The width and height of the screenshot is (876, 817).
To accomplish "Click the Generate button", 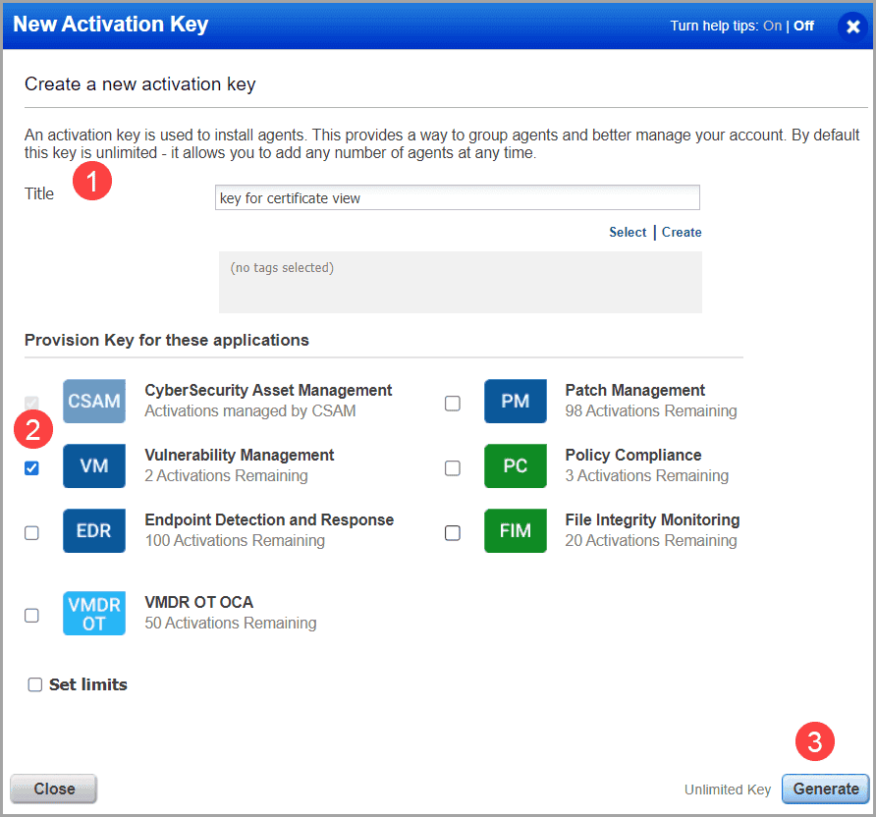I will click(825, 789).
